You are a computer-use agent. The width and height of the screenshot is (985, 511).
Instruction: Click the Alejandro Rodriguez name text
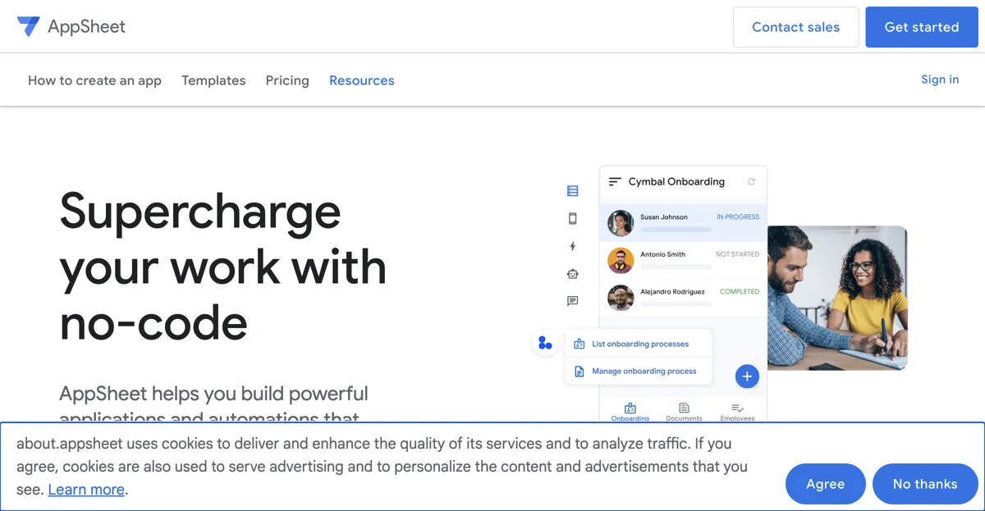coord(672,291)
